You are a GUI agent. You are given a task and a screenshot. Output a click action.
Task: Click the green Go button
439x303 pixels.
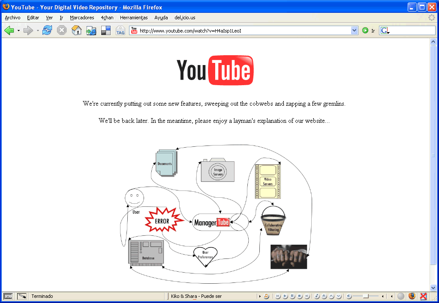(365, 30)
